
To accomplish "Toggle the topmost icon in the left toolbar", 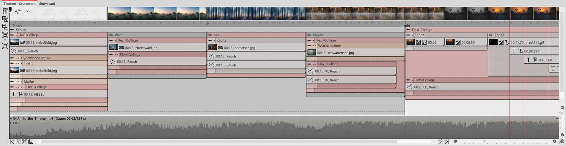I will coord(5,11).
